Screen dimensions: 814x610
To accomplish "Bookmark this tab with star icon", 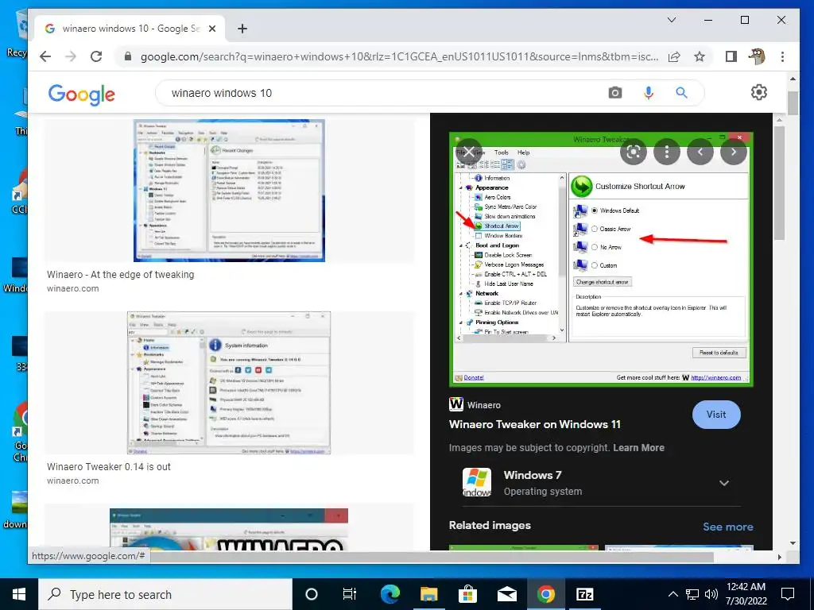I will [700, 56].
